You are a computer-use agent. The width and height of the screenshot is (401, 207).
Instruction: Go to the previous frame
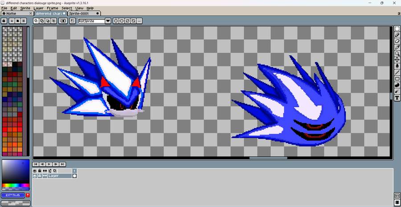[42, 164]
